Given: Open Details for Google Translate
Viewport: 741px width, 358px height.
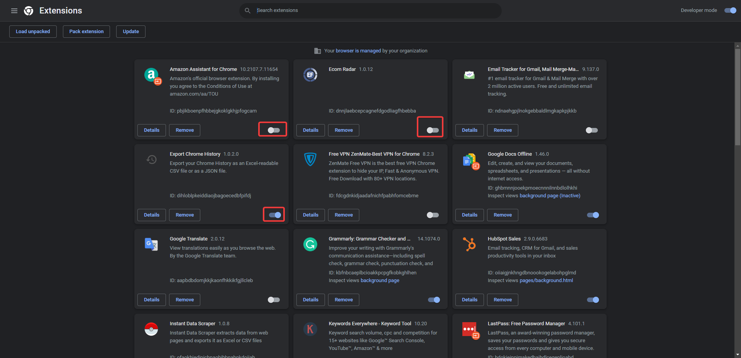Looking at the screenshot, I should click(152, 300).
